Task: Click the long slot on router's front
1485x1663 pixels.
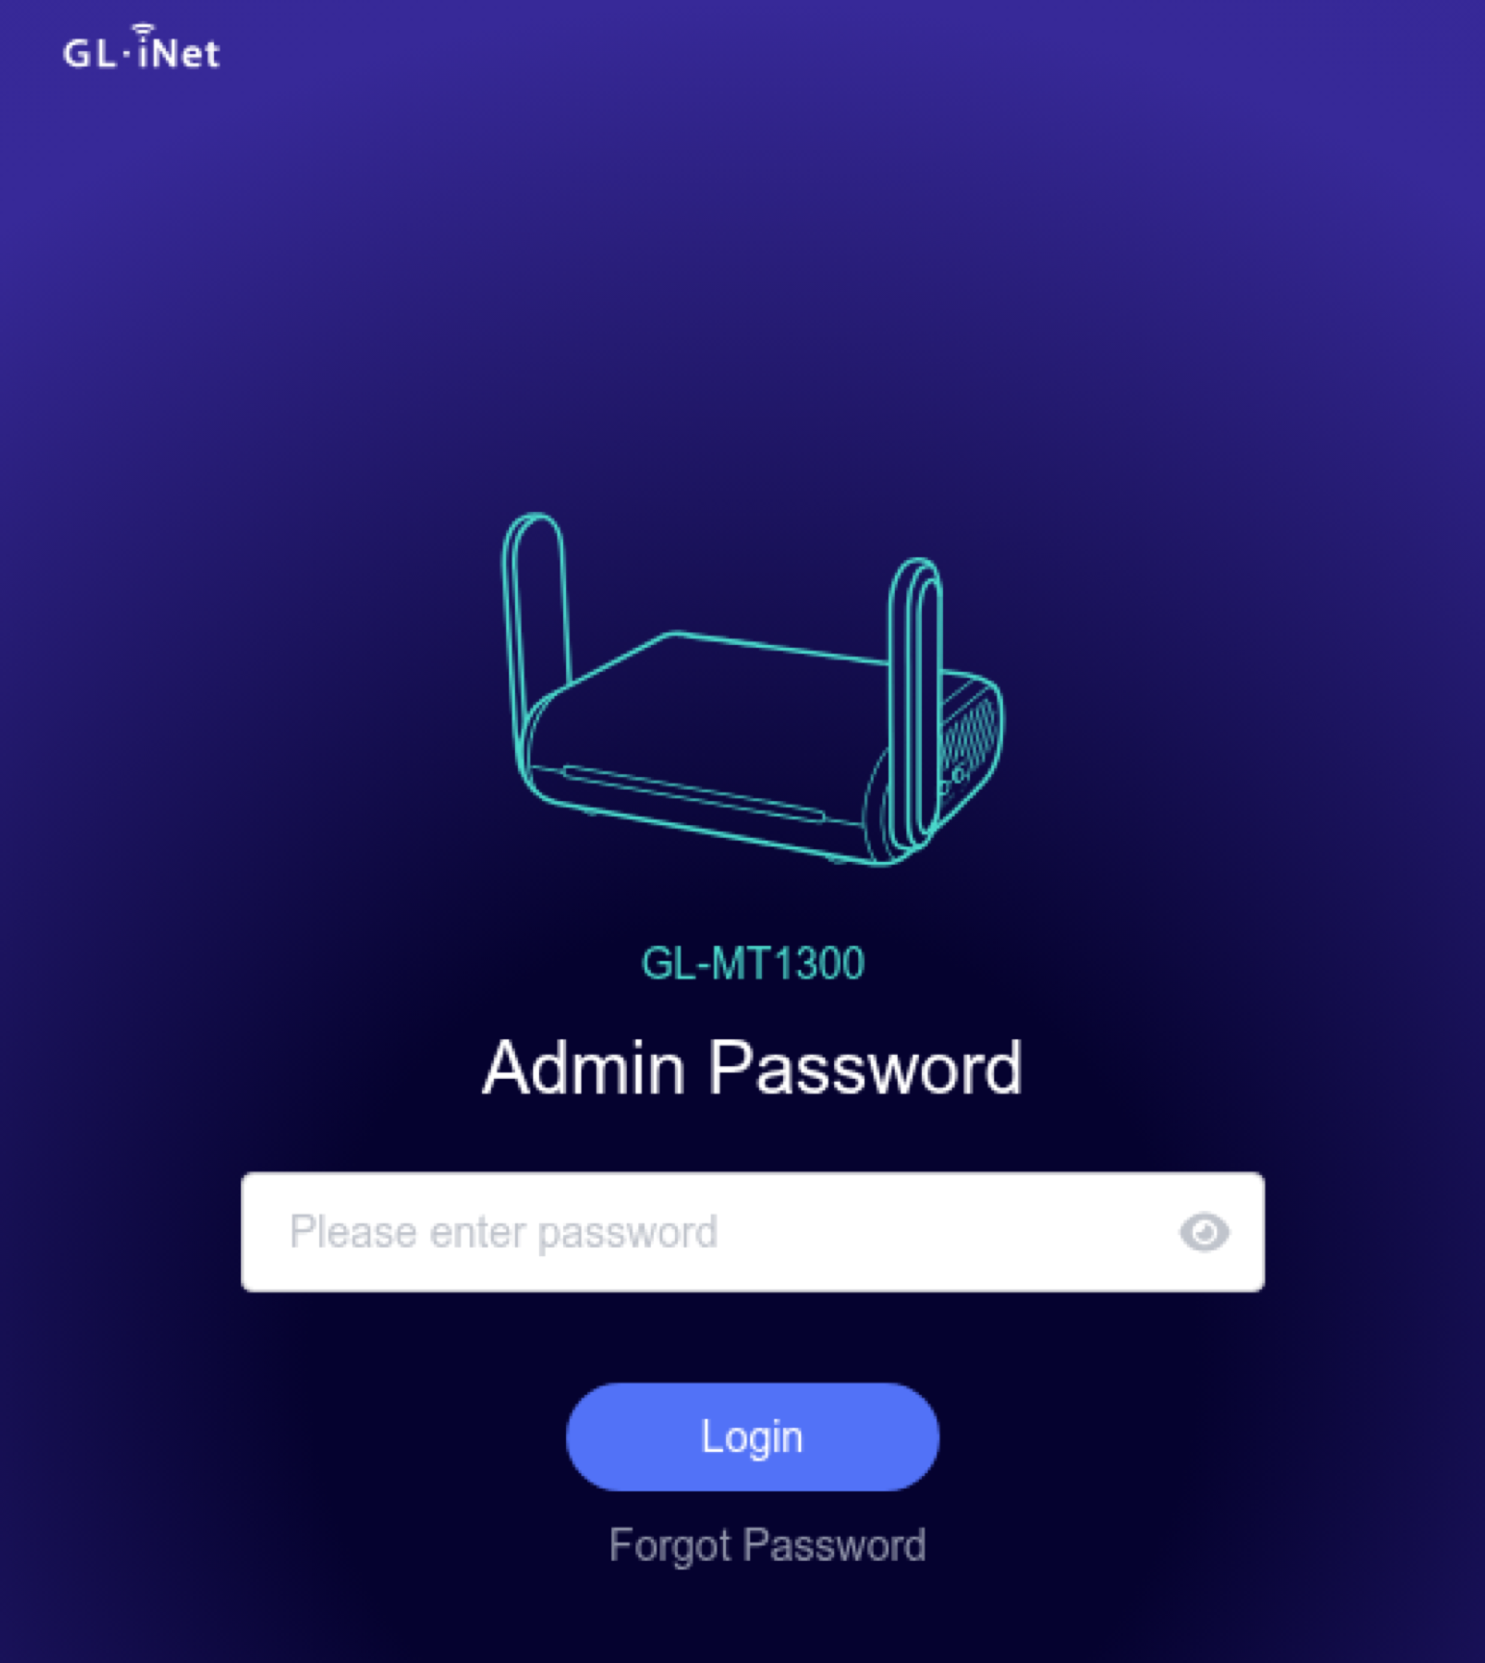Action: click(x=694, y=793)
